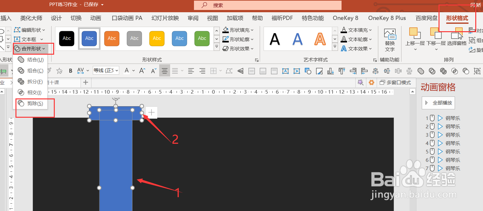Expand the 上移一层 dropdown

(415, 49)
